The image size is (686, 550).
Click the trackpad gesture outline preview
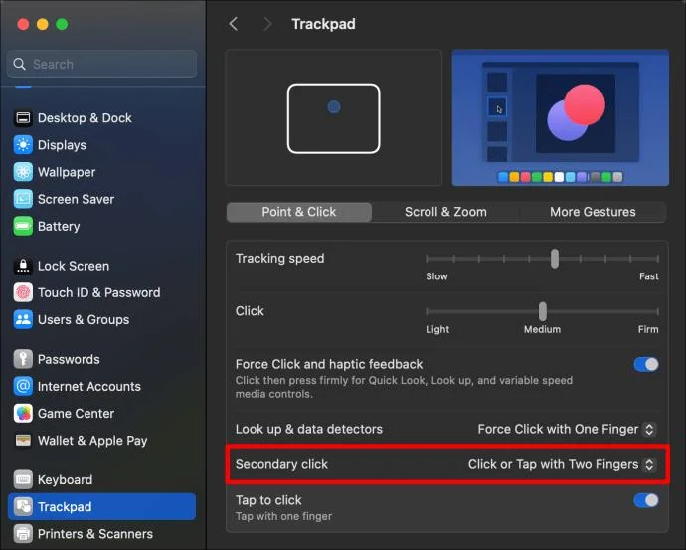tap(333, 118)
